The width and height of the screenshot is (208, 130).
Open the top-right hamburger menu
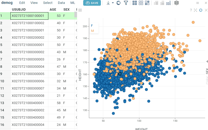pos(198,3)
